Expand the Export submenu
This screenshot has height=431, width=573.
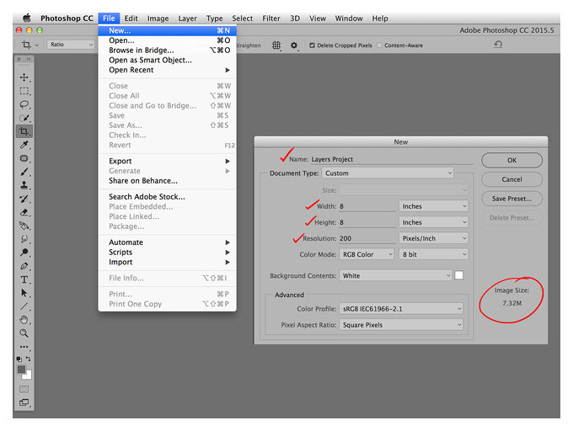tap(168, 161)
